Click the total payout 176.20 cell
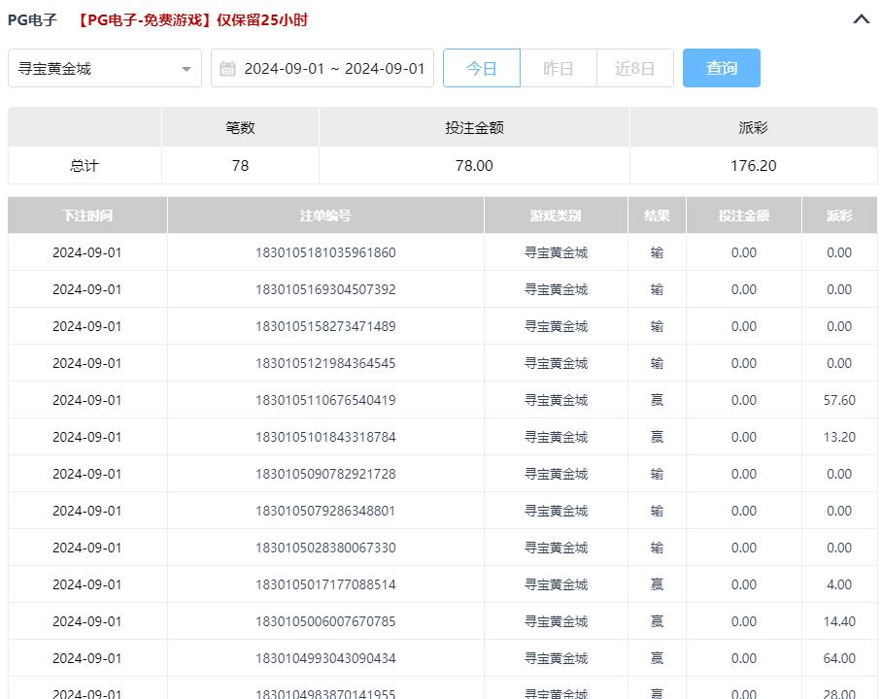Image resolution: width=881 pixels, height=699 pixels. [753, 166]
